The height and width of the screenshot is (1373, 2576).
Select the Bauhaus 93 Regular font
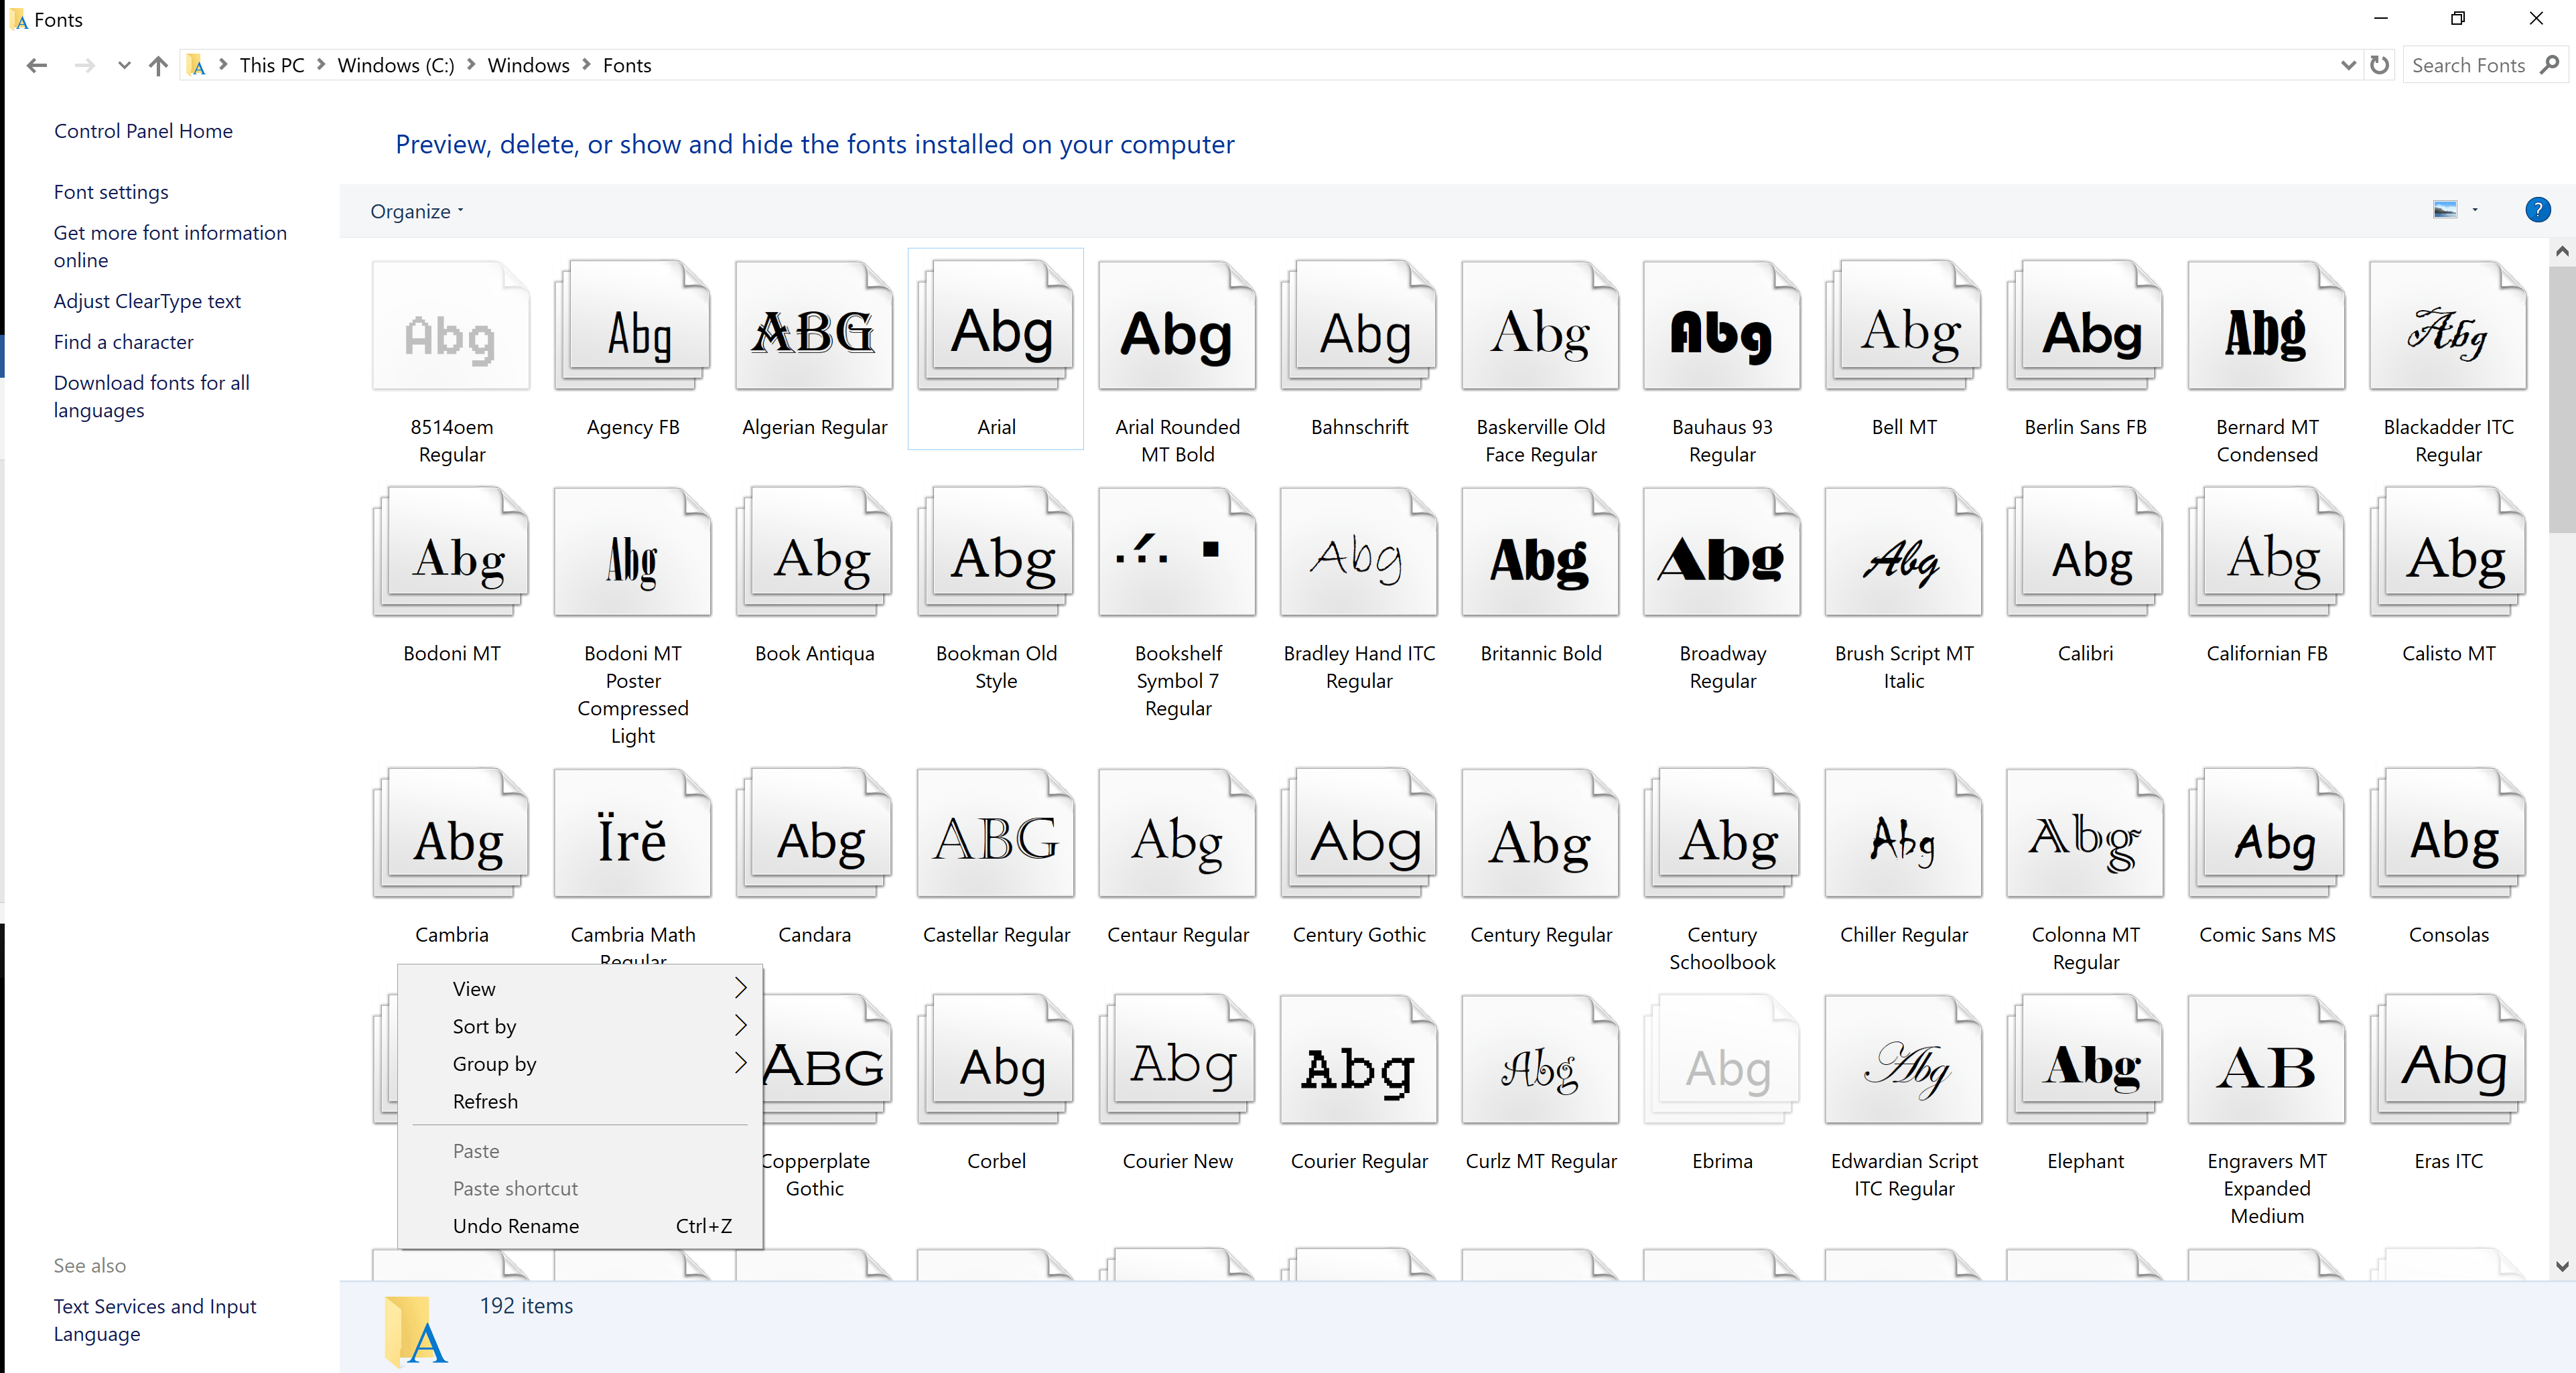[1721, 331]
